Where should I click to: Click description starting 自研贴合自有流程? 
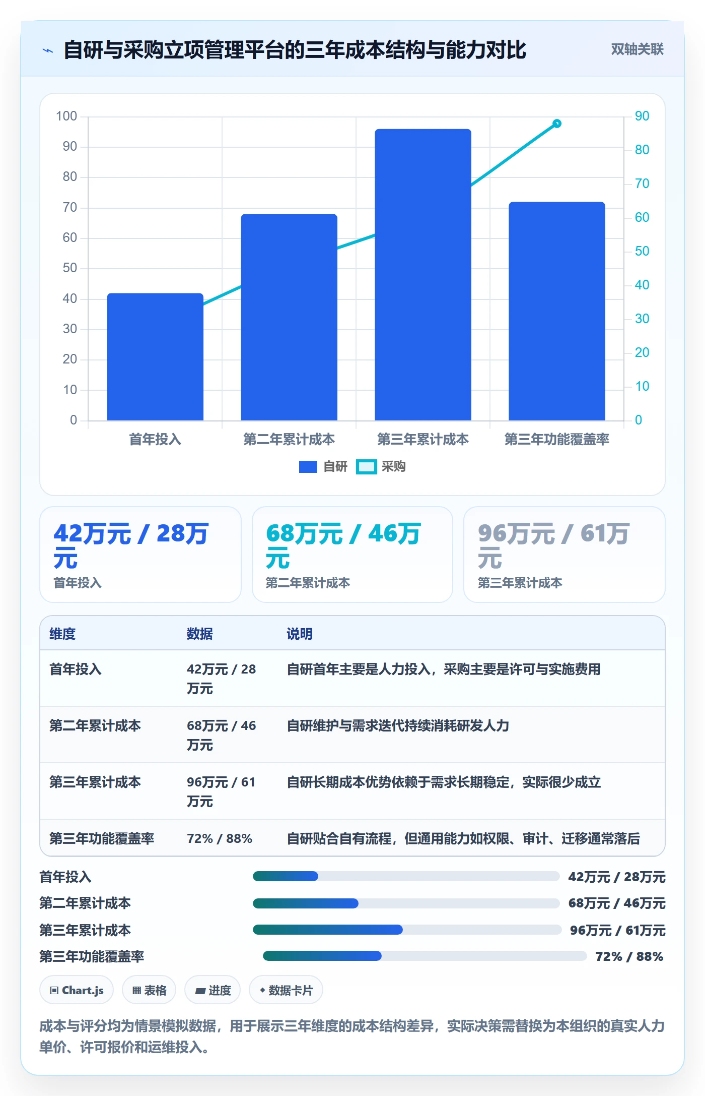click(x=463, y=838)
